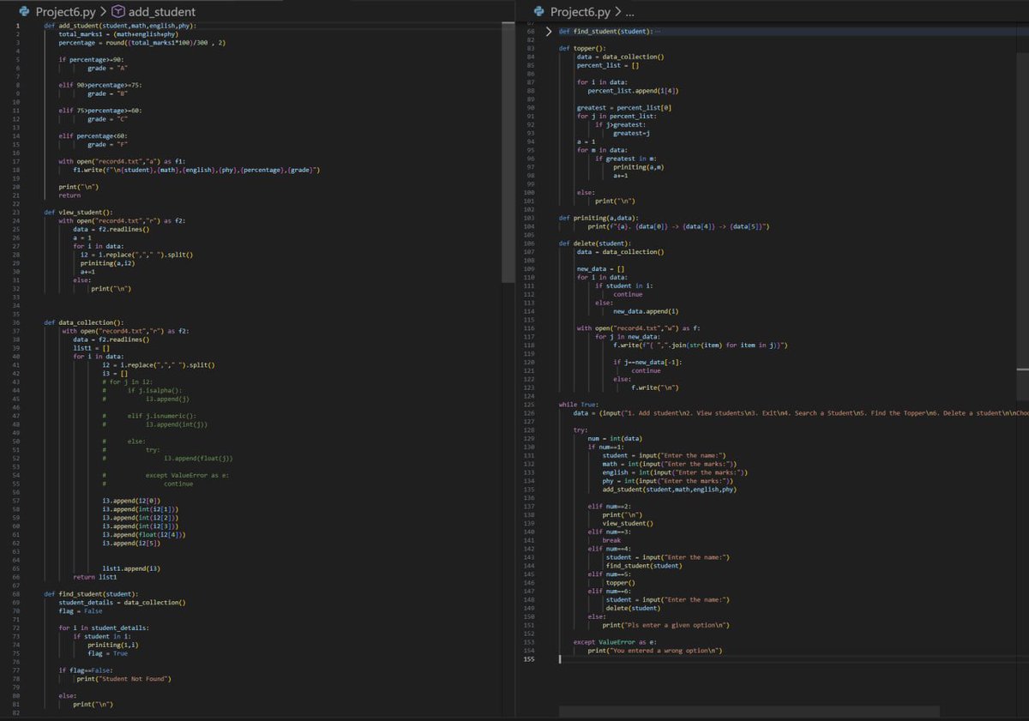Click the 'flag = False' line
This screenshot has height=721, width=1029.
pyautogui.click(x=81, y=611)
